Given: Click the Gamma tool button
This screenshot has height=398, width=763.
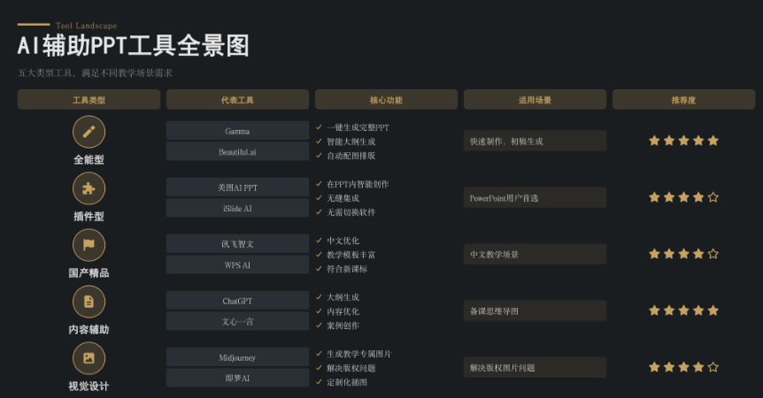Looking at the screenshot, I should tap(237, 131).
